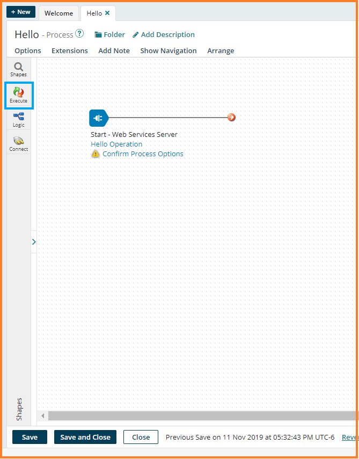Viewport: 359px width, 459px height.
Task: Toggle Show Navigation
Action: tap(168, 50)
